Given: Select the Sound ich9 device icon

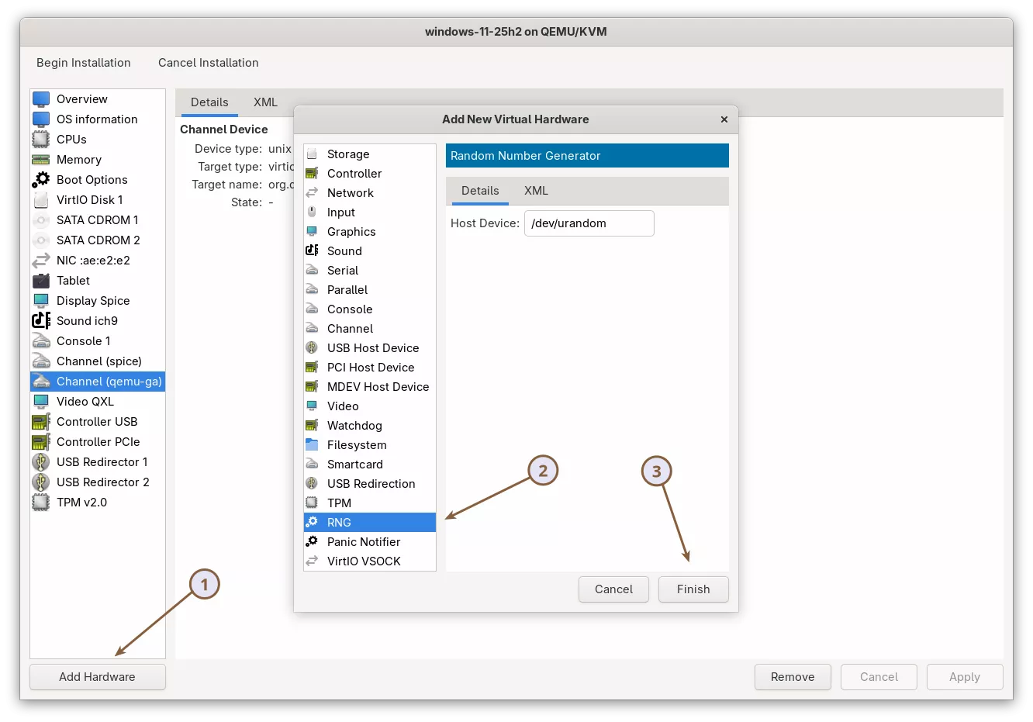Looking at the screenshot, I should (x=40, y=321).
